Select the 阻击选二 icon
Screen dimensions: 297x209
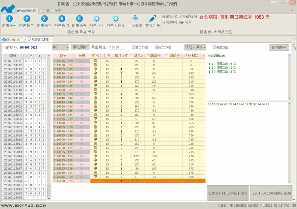click(x=27, y=19)
